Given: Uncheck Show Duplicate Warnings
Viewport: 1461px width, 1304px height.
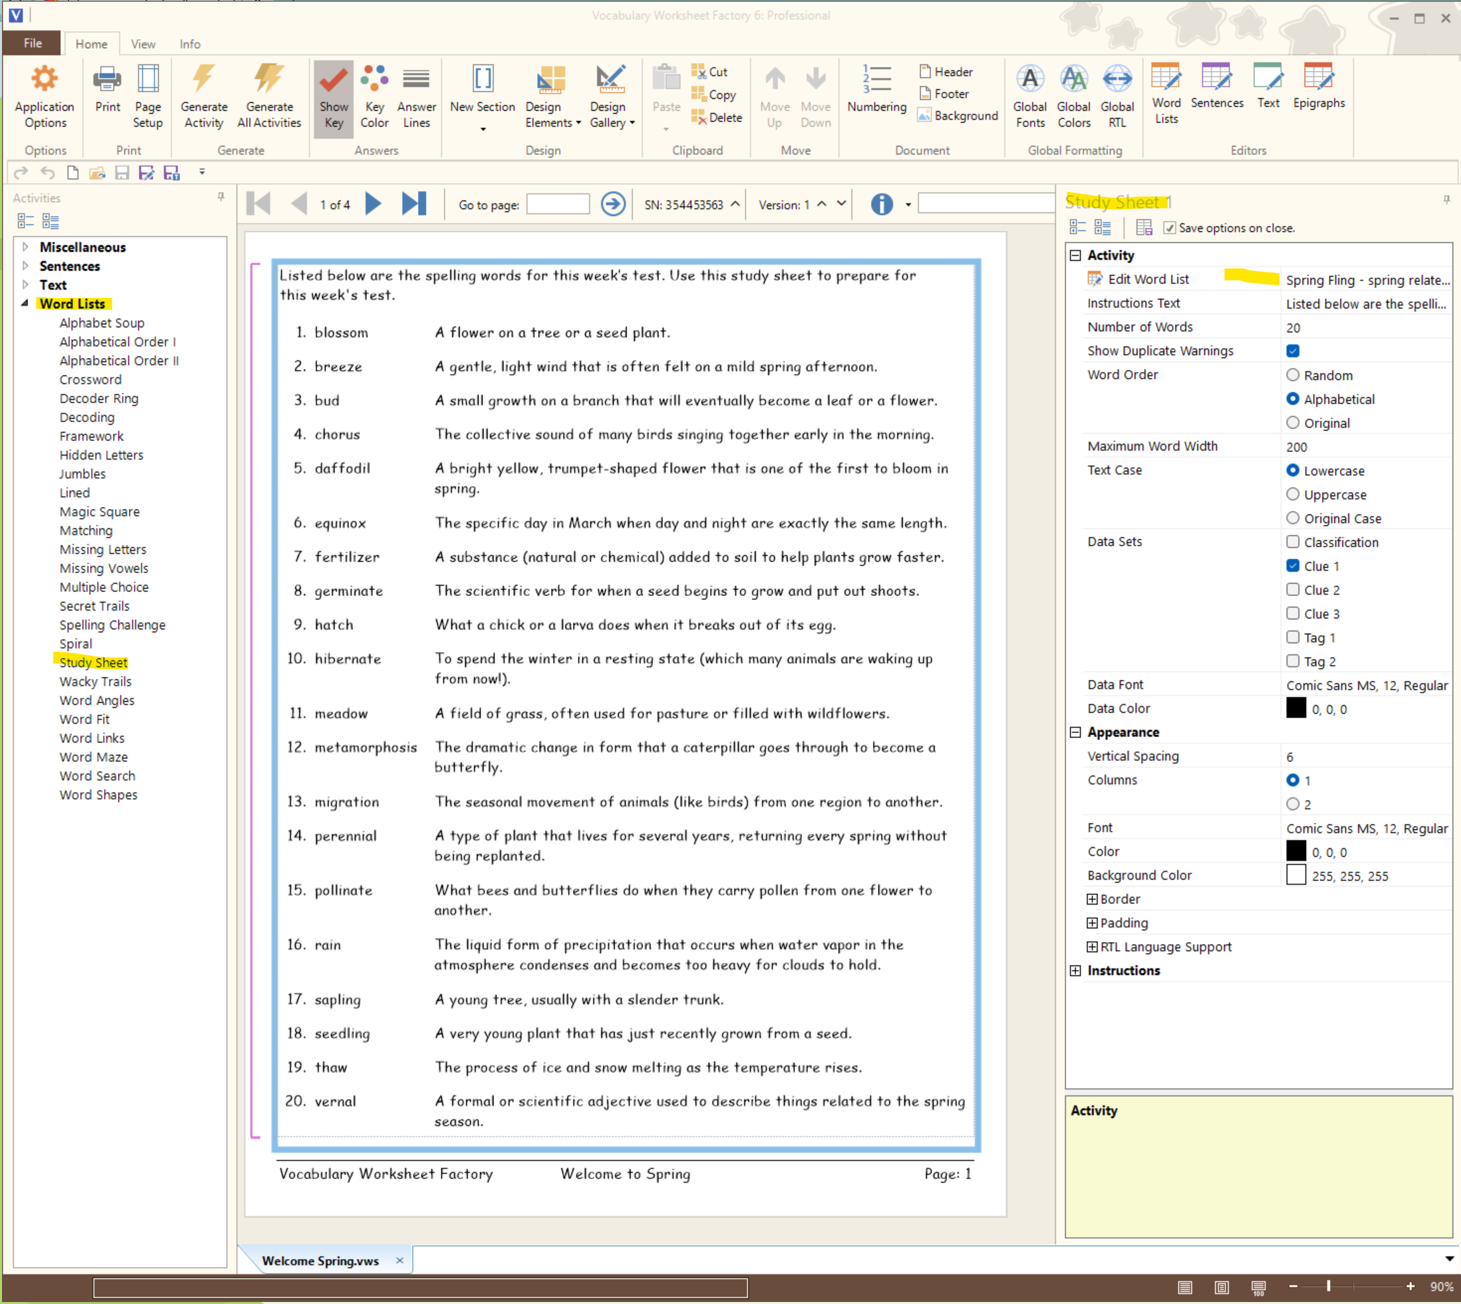Looking at the screenshot, I should [1293, 351].
